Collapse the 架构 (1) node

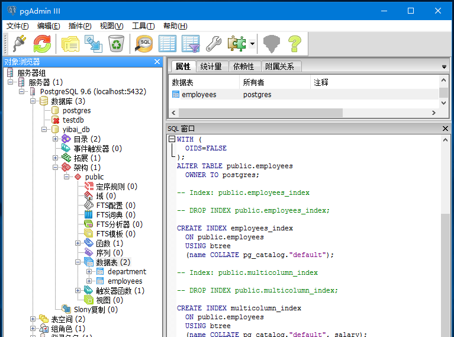tap(55, 167)
